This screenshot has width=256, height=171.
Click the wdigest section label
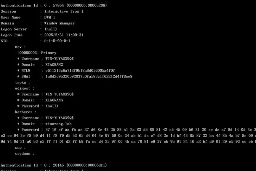coord(25,88)
